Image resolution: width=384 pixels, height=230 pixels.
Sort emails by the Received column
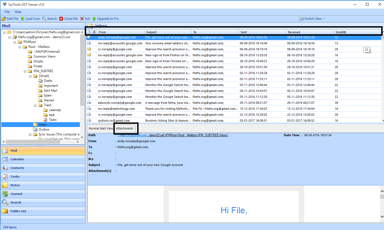click(x=310, y=32)
